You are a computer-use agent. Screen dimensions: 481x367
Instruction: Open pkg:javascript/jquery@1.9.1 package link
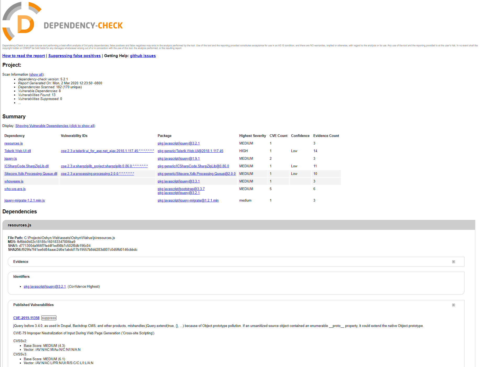(179, 159)
